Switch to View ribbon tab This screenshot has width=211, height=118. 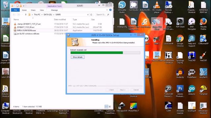click(42, 10)
